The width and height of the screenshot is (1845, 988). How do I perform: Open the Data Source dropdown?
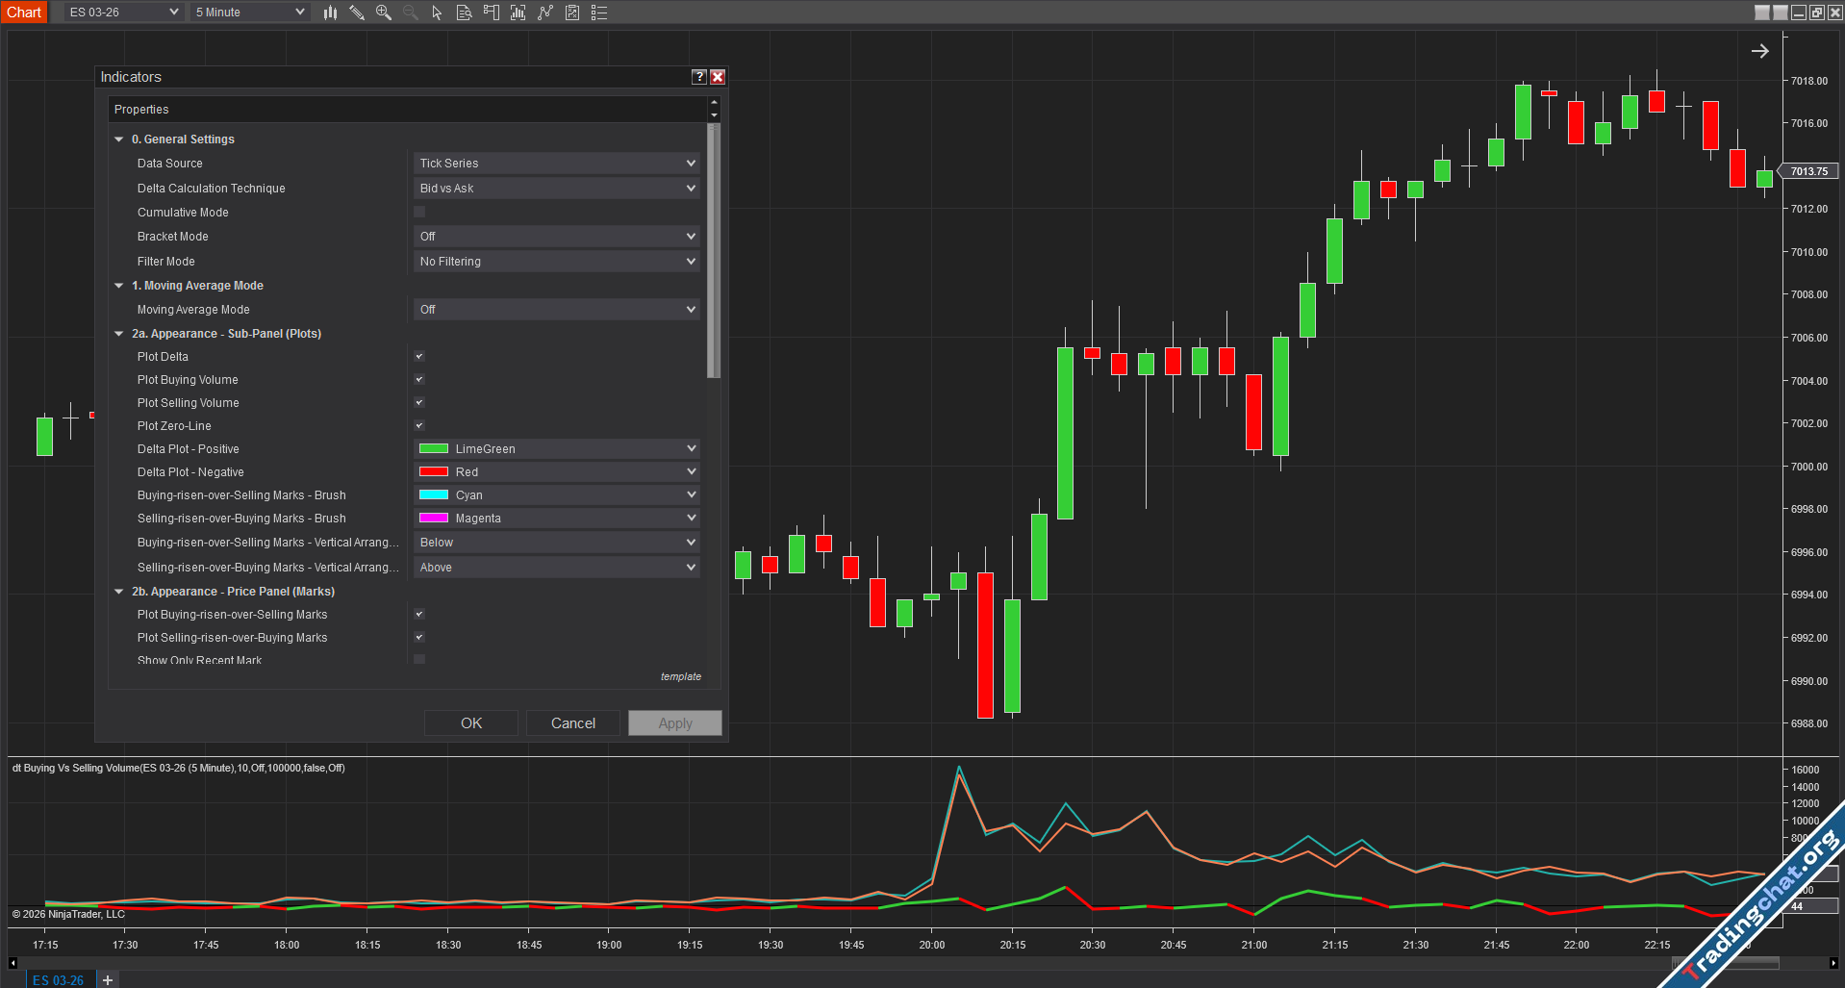click(557, 164)
